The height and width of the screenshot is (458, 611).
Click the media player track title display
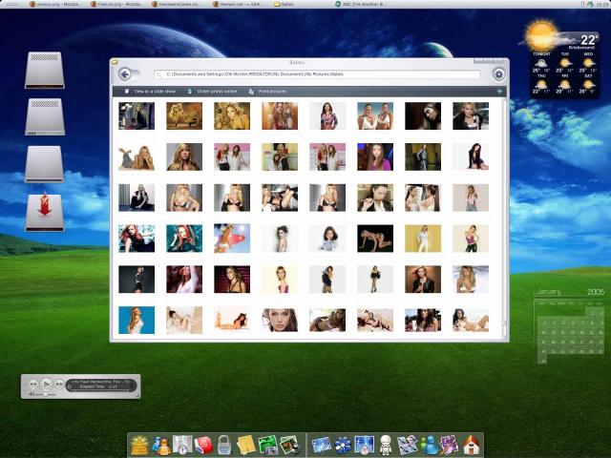click(x=101, y=382)
